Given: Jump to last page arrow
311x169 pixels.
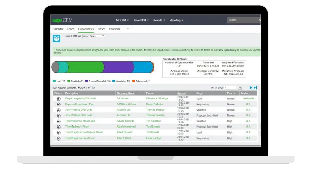Looking at the screenshot, I should 255,87.
